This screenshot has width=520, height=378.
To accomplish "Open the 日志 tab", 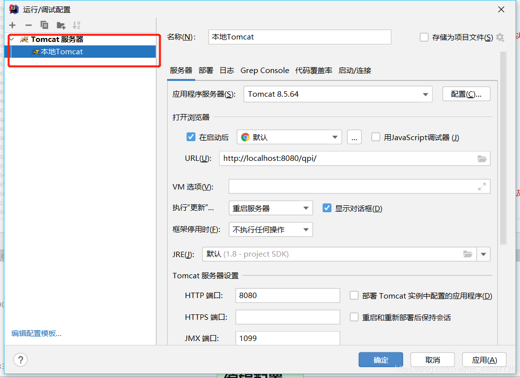I will coord(227,71).
